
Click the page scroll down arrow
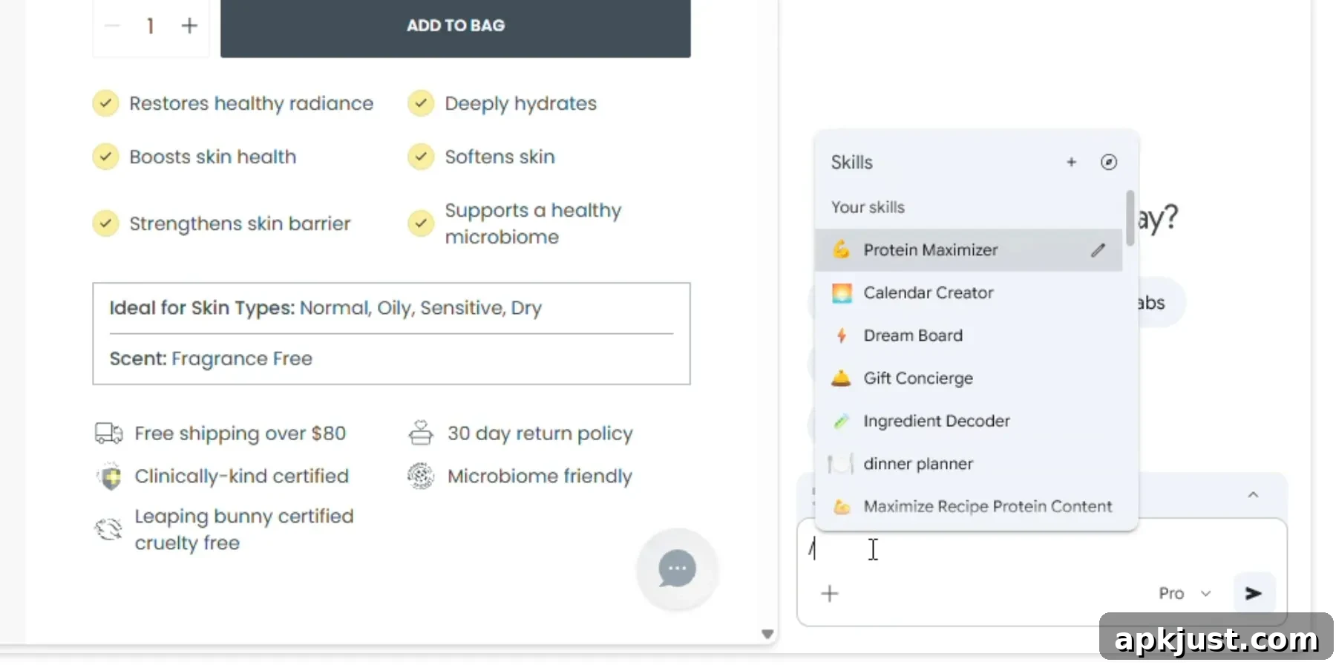(x=767, y=634)
